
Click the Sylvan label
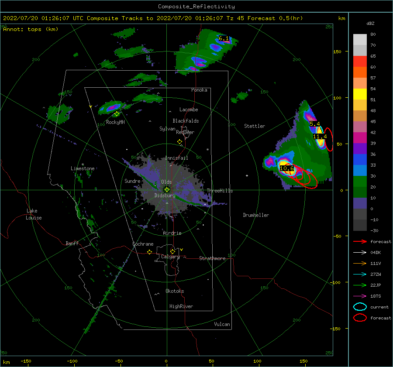pyautogui.click(x=167, y=129)
